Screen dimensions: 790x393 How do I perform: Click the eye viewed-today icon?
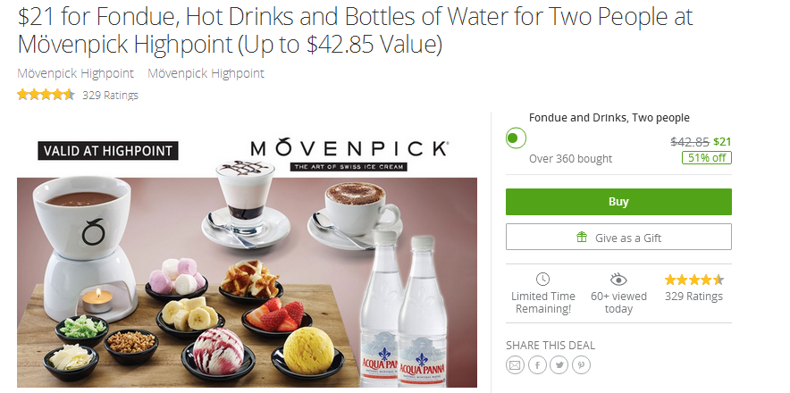coord(618,280)
